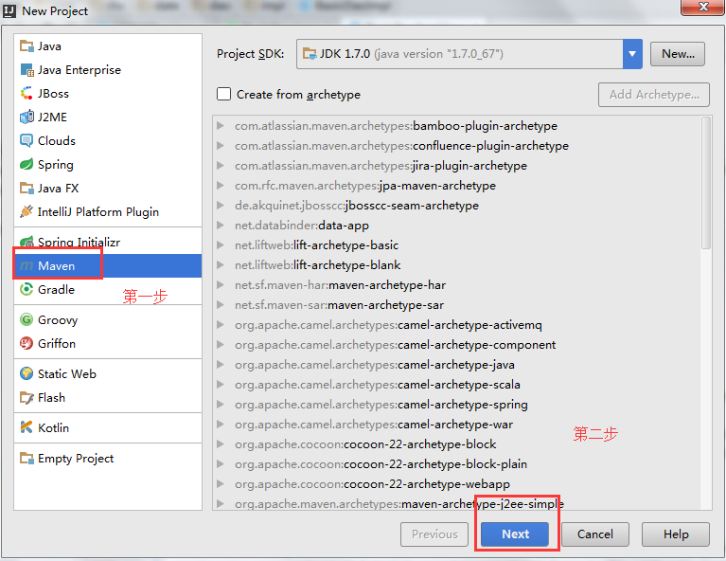Click the Maven m icon
Image resolution: width=726 pixels, height=561 pixels.
pos(27,265)
